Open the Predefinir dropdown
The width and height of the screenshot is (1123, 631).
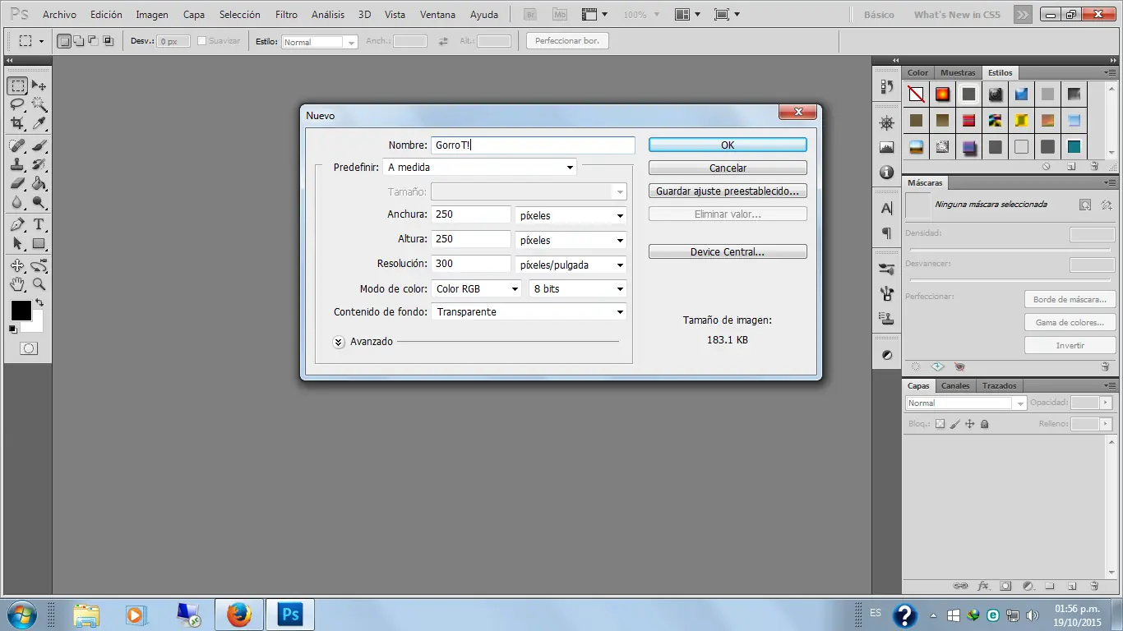[480, 167]
